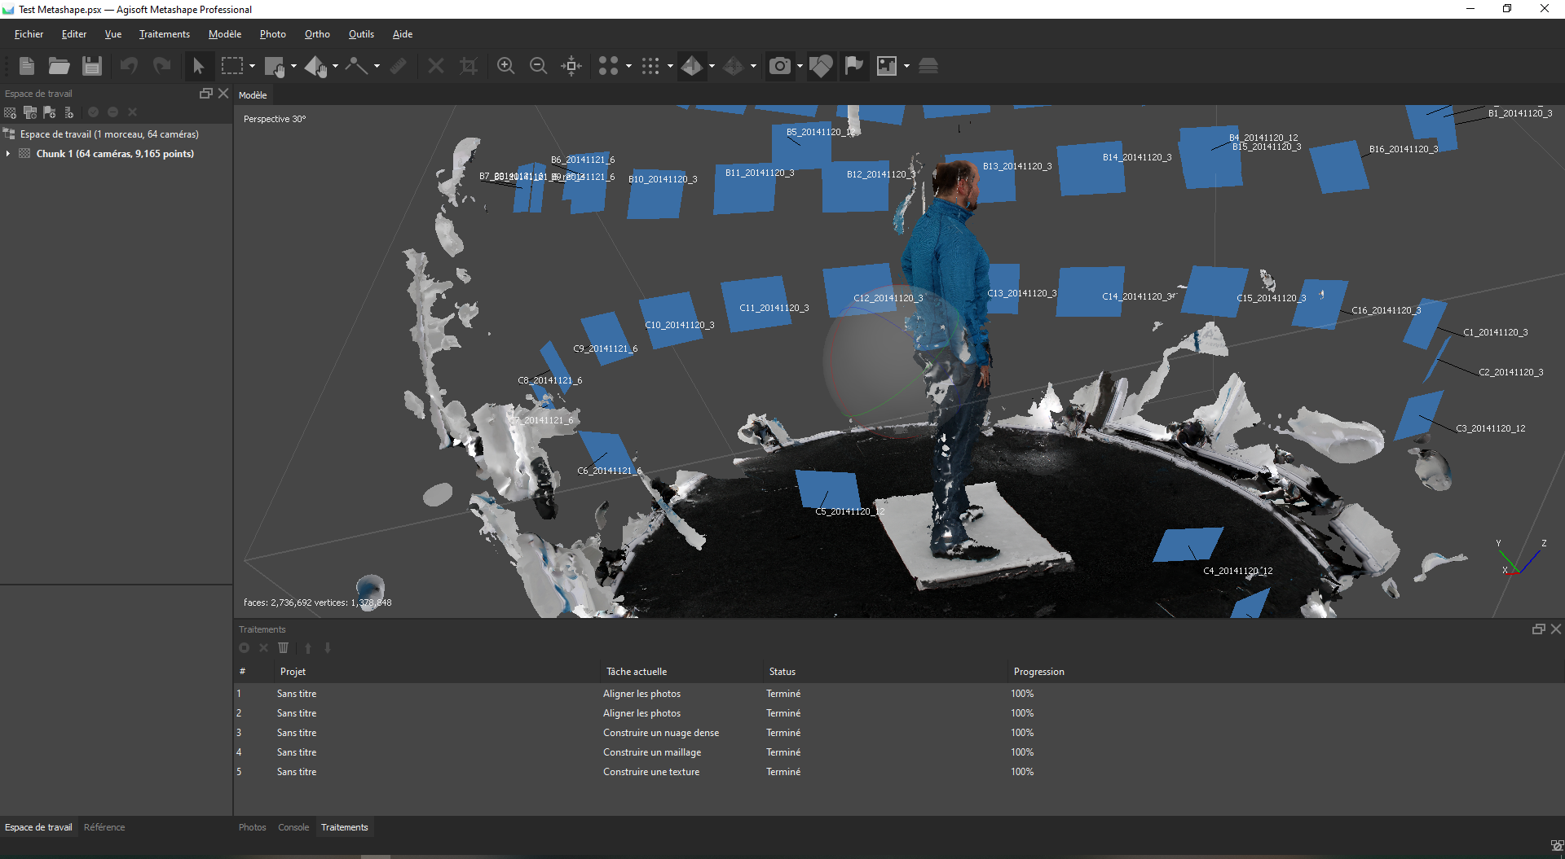Select Chunk 1 in the workspace tree
Viewport: 1565px width, 859px height.
pos(117,154)
